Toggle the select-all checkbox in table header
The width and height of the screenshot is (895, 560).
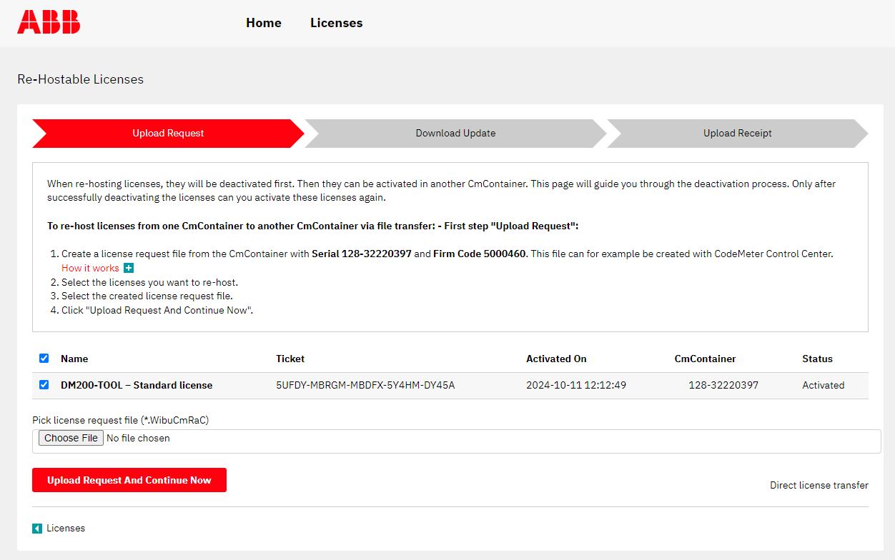(x=44, y=358)
